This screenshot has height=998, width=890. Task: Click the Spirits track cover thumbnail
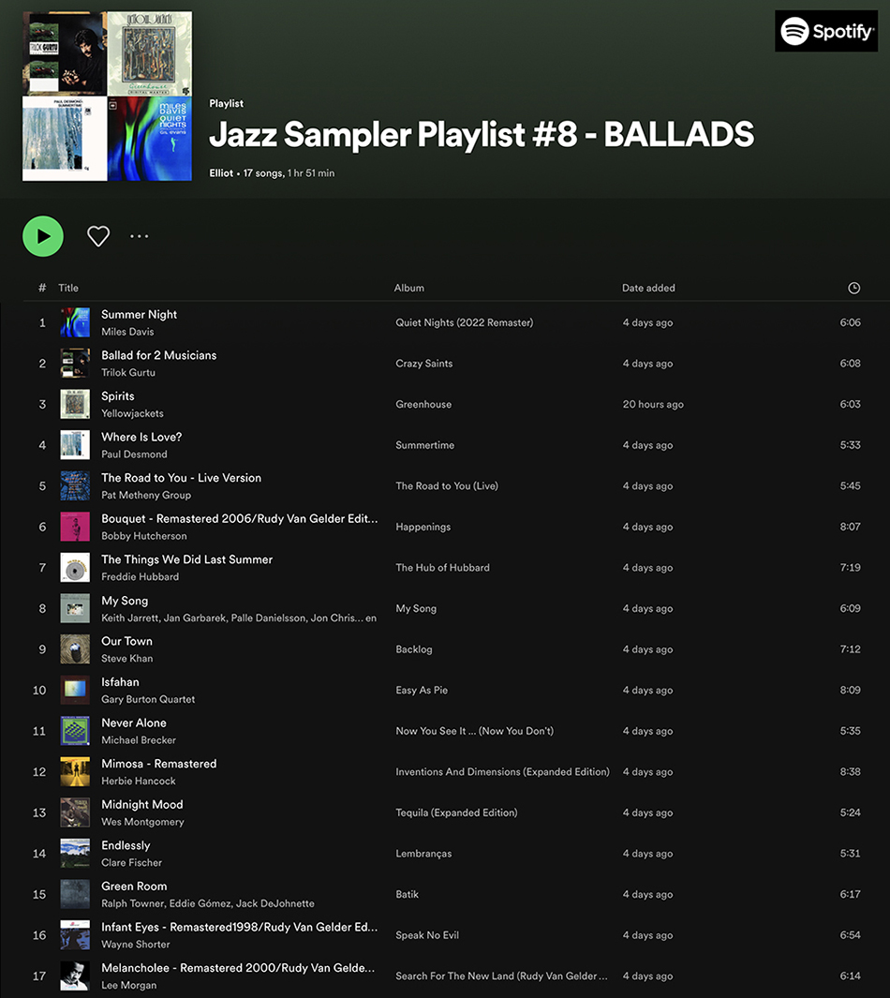(75, 404)
